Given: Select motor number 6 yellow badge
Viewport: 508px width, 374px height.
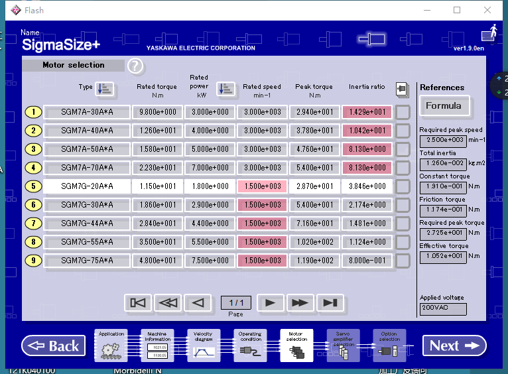Looking at the screenshot, I should 33,205.
